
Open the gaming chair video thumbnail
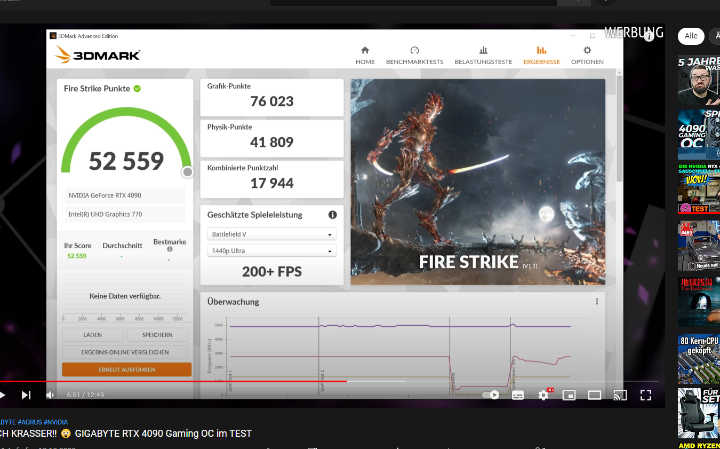click(x=699, y=413)
